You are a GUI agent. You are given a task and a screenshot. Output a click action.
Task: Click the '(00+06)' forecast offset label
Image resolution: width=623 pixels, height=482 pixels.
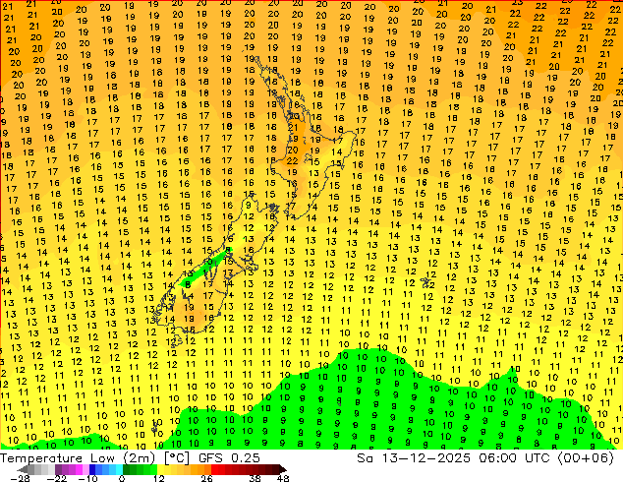coord(586,458)
